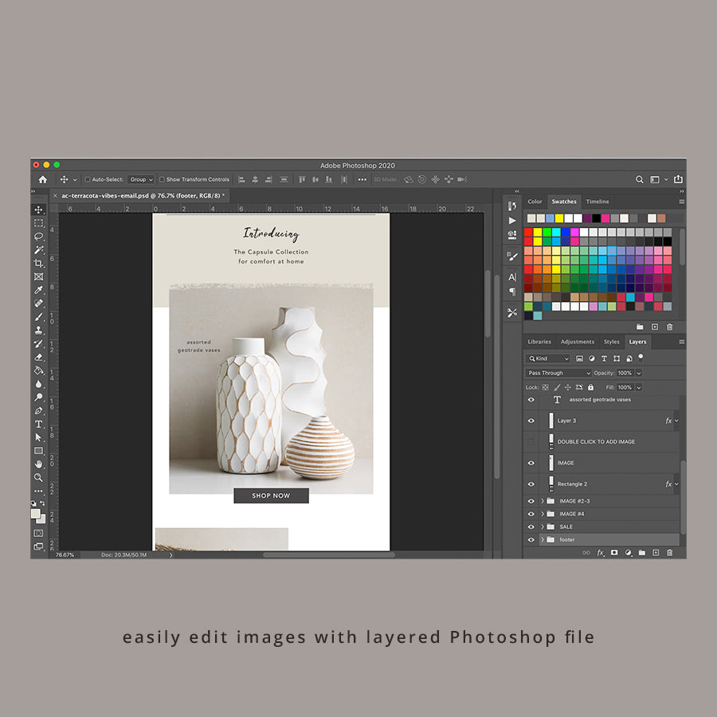This screenshot has height=717, width=717.
Task: Pick the magenta swatch in top row
Action: click(605, 218)
